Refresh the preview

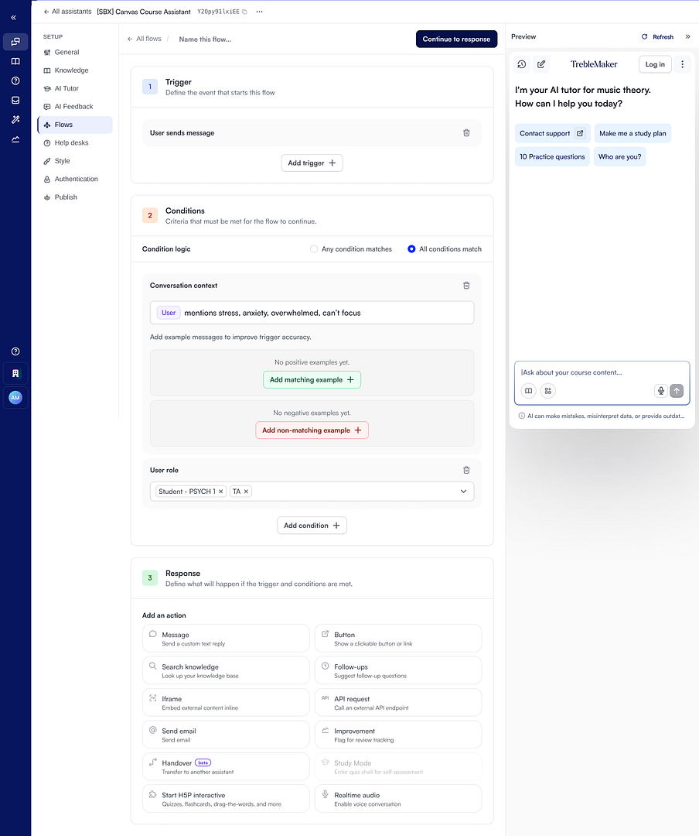click(657, 37)
